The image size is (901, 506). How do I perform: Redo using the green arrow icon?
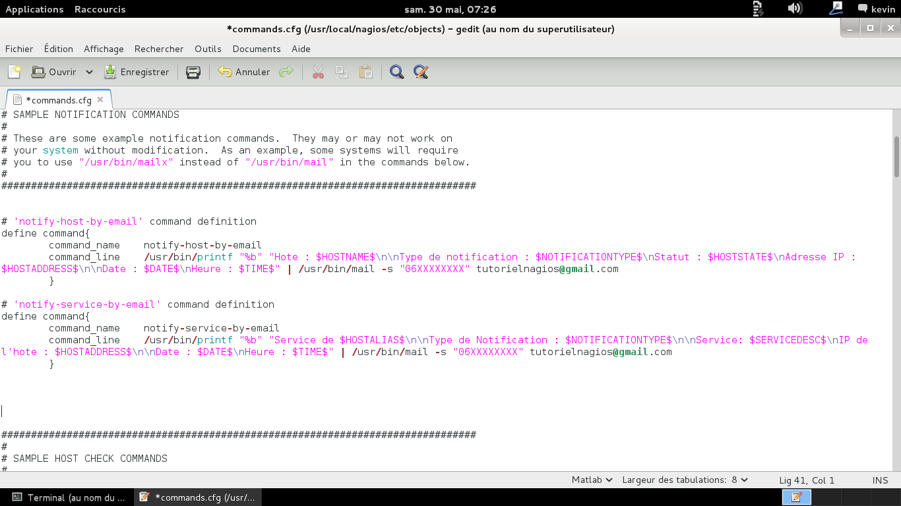286,72
